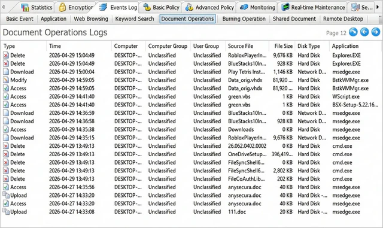Go to the previous page with blue arrow
Screen dimensions: 383x228
click(x=364, y=32)
